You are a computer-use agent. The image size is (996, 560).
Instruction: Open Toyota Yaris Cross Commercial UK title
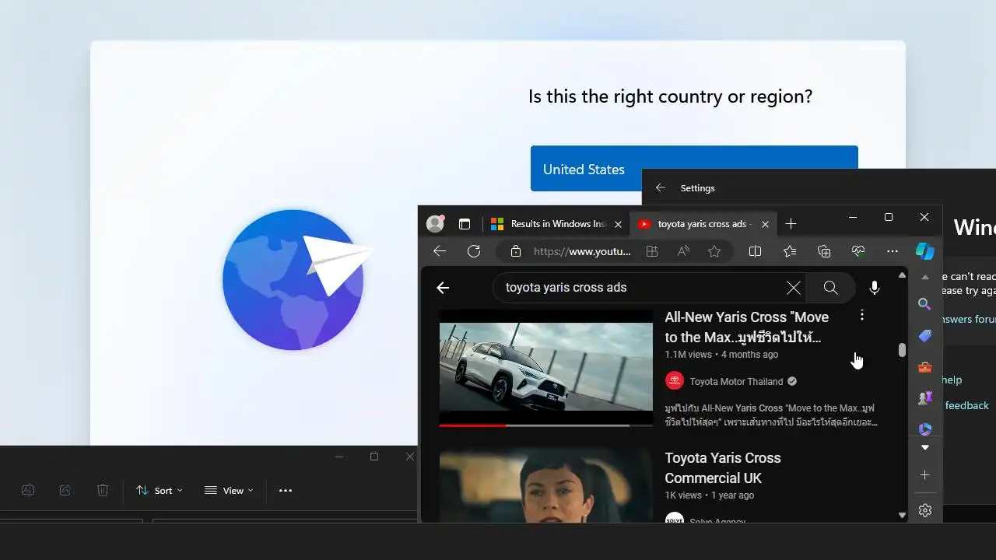pos(723,467)
